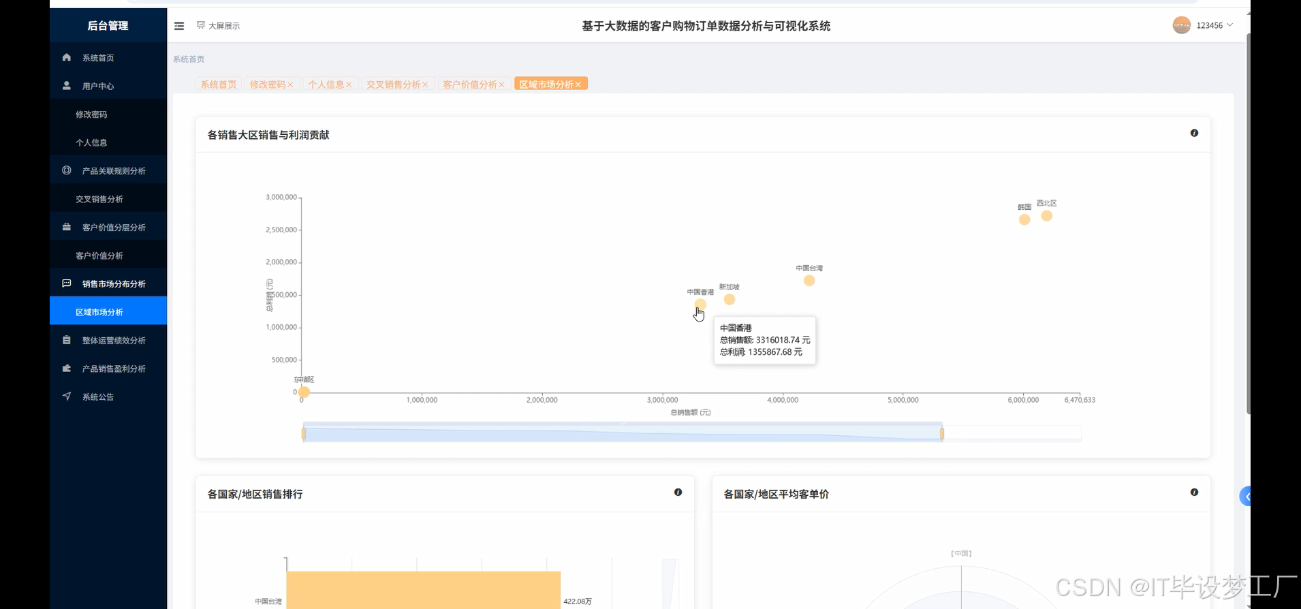Switch to the 个人信息 page tab
The image size is (1301, 609).
pyautogui.click(x=326, y=84)
